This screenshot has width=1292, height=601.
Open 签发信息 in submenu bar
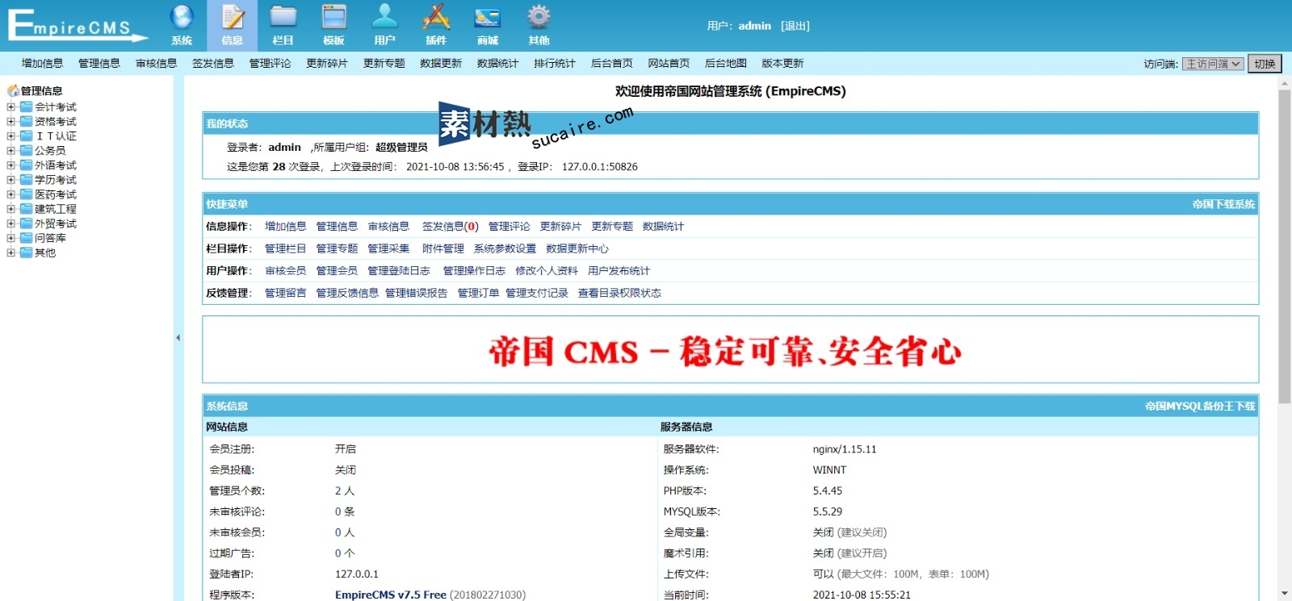pyautogui.click(x=213, y=63)
